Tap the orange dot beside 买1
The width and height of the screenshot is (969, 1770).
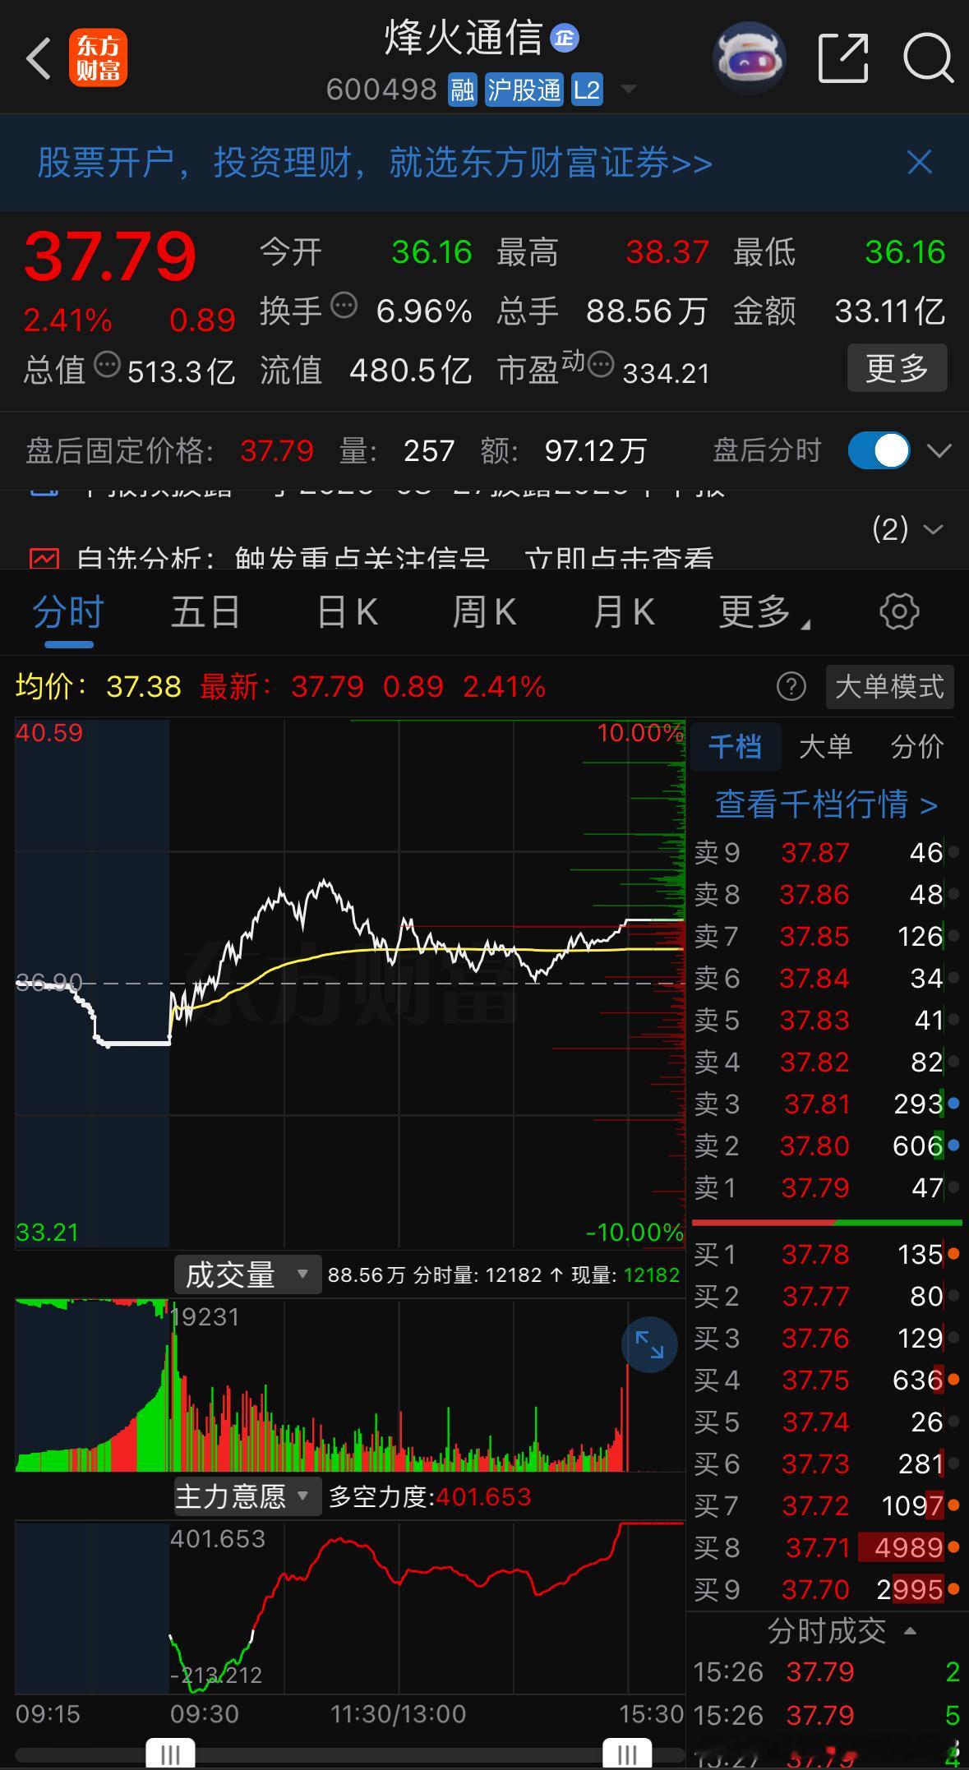[x=953, y=1254]
